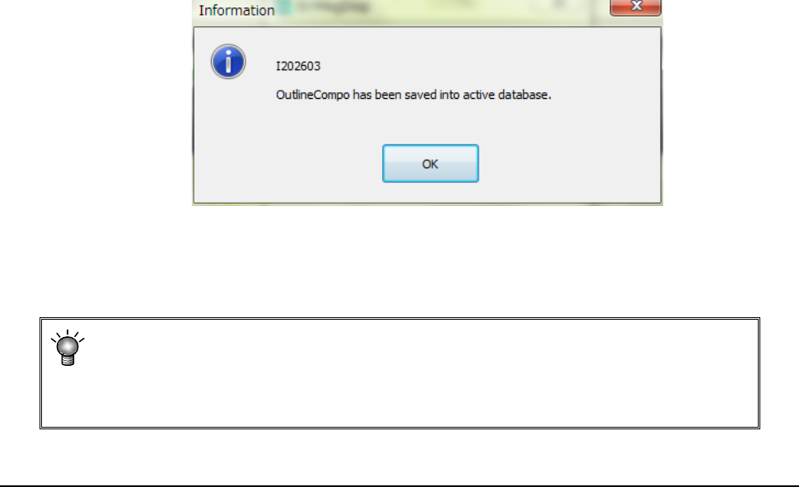The image size is (799, 487).
Task: Click the bottom border of the tip box
Action: [400, 428]
